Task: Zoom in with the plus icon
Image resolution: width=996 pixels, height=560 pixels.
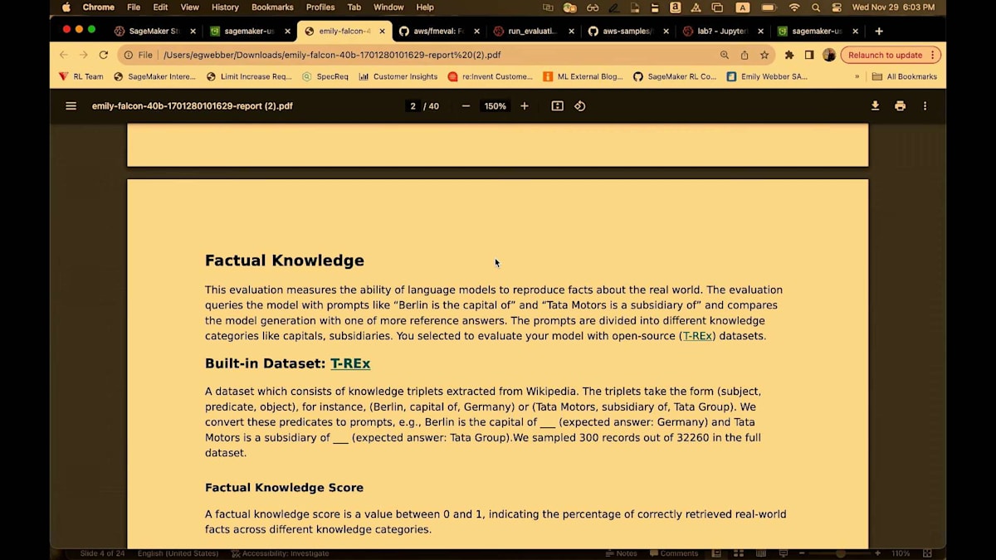Action: click(525, 106)
